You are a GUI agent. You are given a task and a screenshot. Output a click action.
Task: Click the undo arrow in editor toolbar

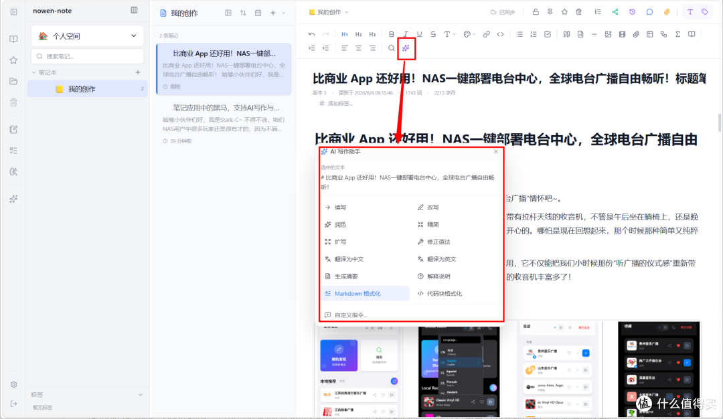(x=312, y=34)
